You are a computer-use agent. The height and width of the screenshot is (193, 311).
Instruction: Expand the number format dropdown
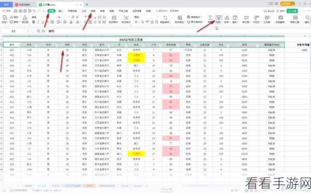click(x=158, y=17)
